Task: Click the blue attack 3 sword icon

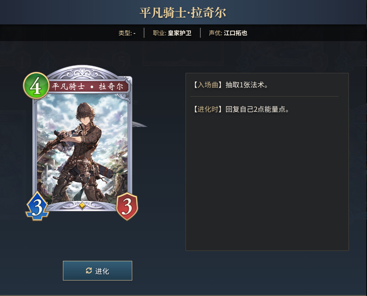Action: coord(37,206)
